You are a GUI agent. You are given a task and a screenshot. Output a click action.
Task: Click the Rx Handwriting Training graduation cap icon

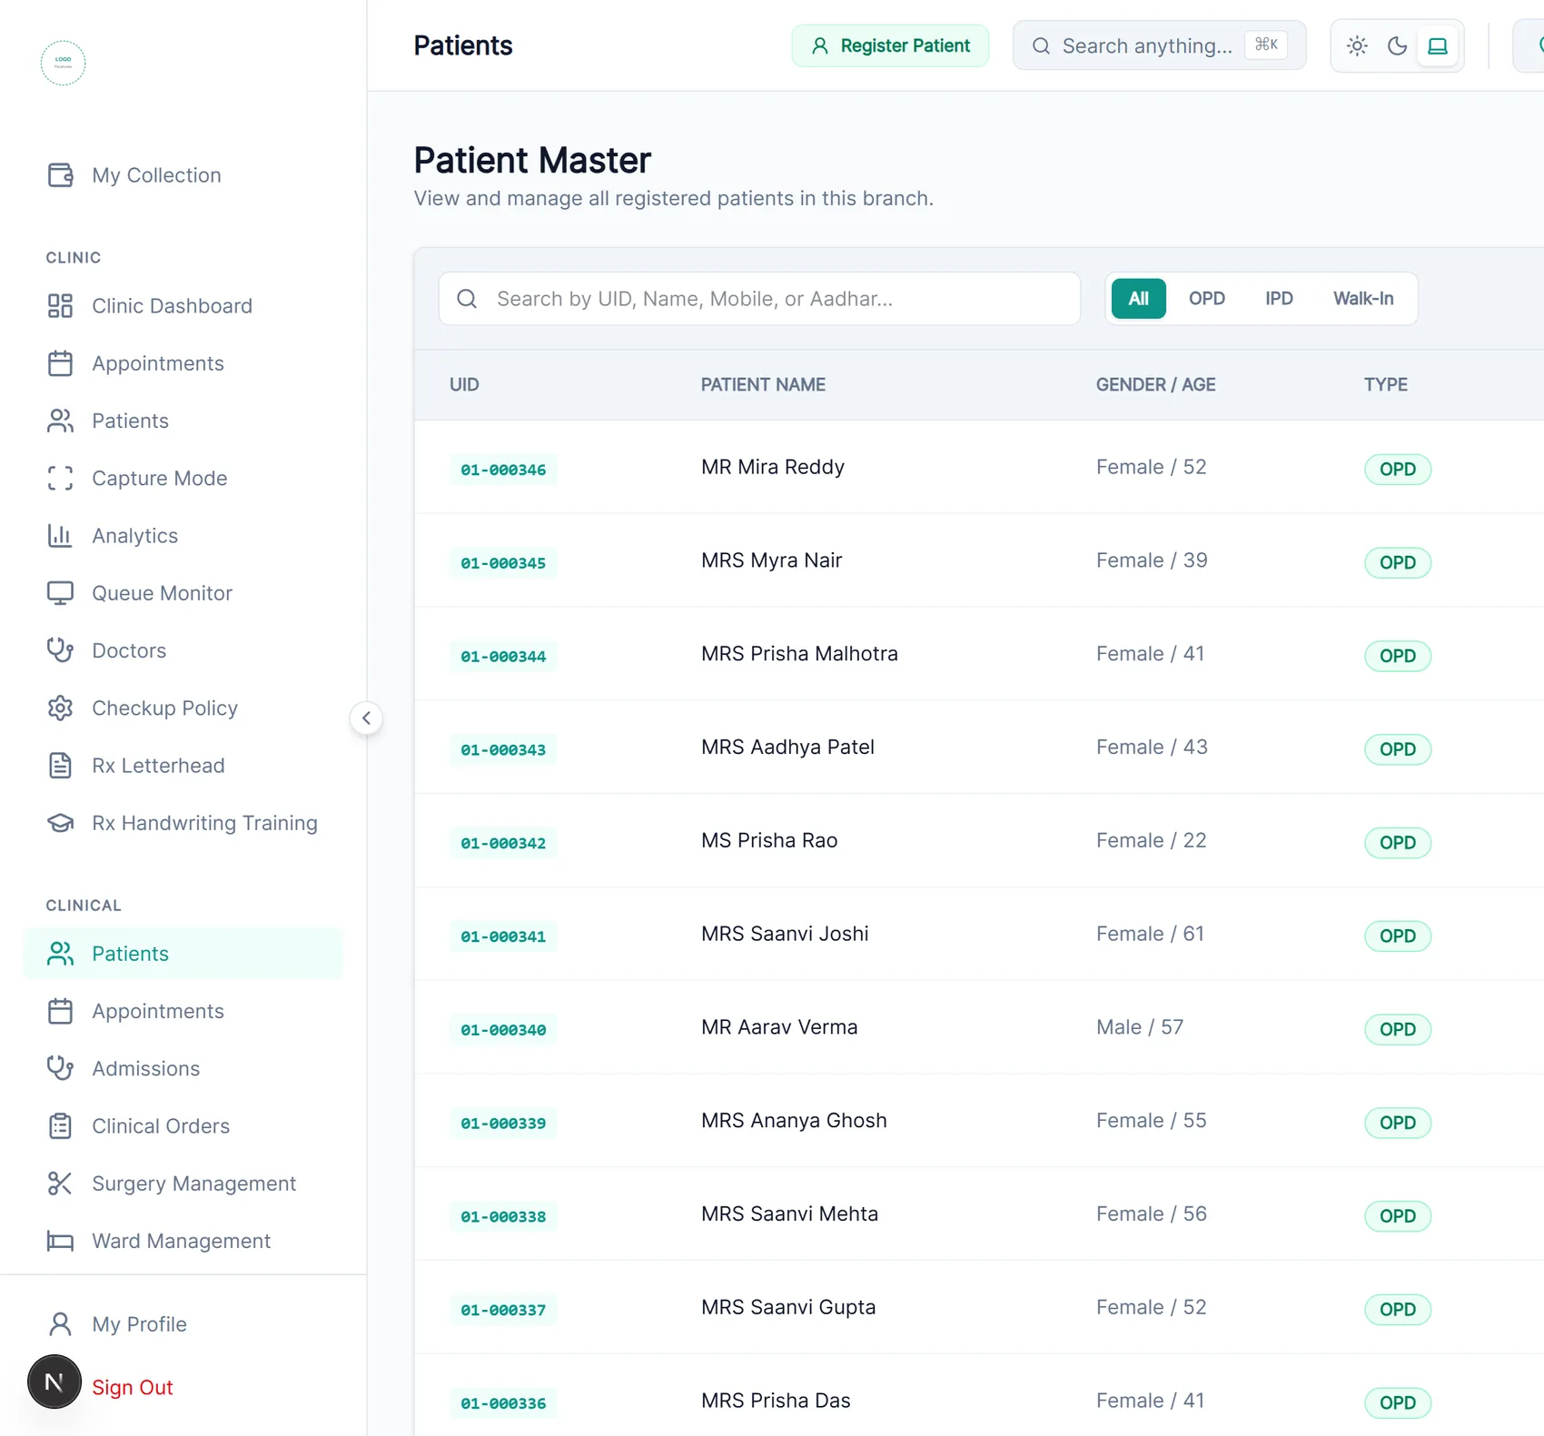(60, 823)
